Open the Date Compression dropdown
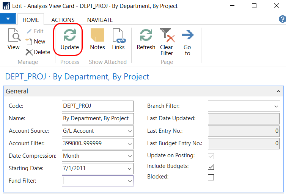This screenshot has width=286, height=194. [130, 156]
